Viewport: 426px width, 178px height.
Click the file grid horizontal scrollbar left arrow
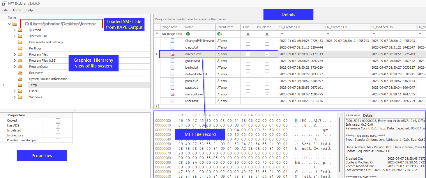click(157, 106)
